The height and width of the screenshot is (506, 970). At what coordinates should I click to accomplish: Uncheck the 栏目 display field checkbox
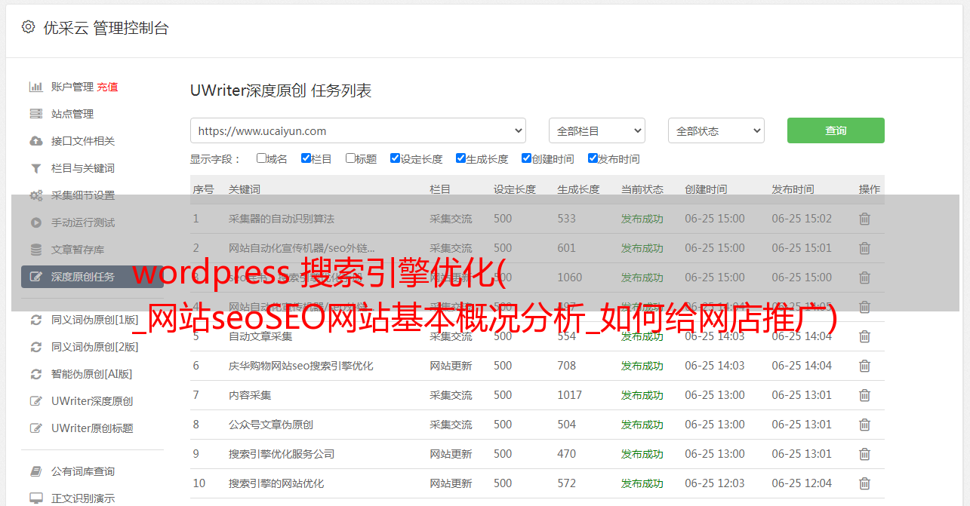306,158
